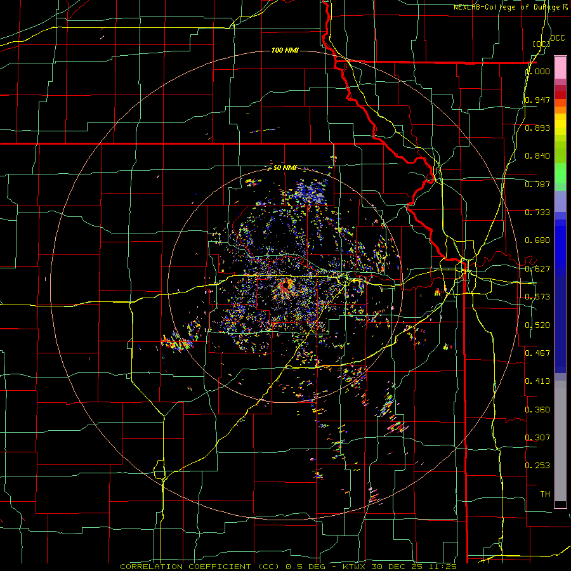Click the 50 NMI range ring label
This screenshot has height=571, width=571.
click(x=285, y=168)
